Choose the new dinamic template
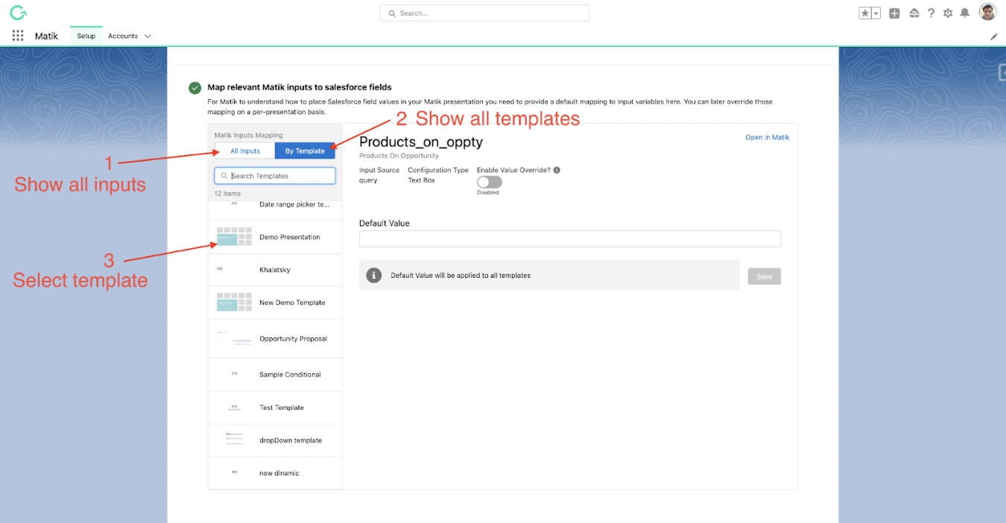 click(x=275, y=473)
